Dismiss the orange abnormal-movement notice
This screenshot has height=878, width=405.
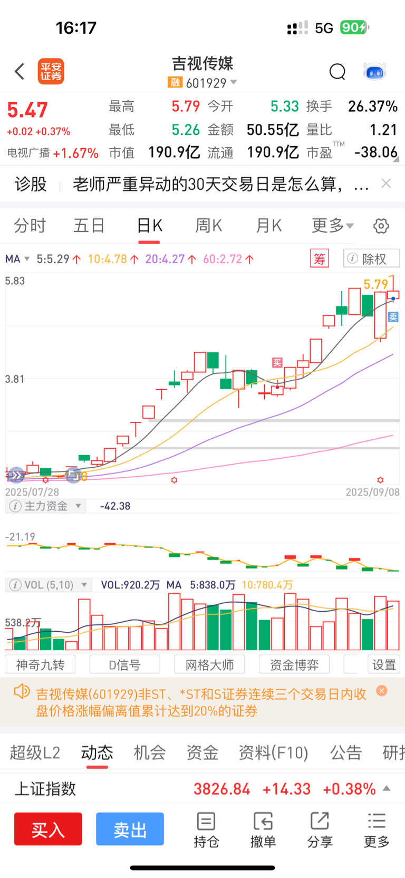click(382, 691)
